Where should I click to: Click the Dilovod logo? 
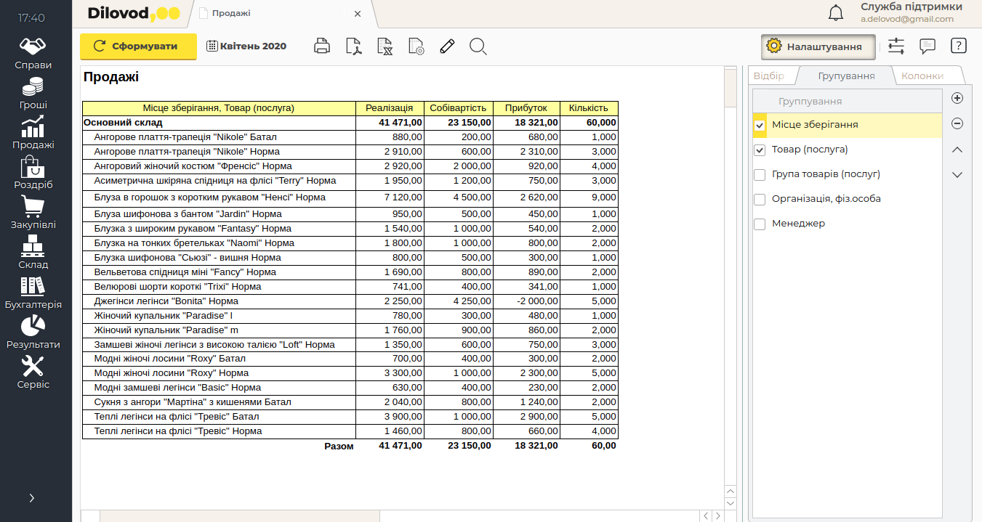click(x=133, y=13)
